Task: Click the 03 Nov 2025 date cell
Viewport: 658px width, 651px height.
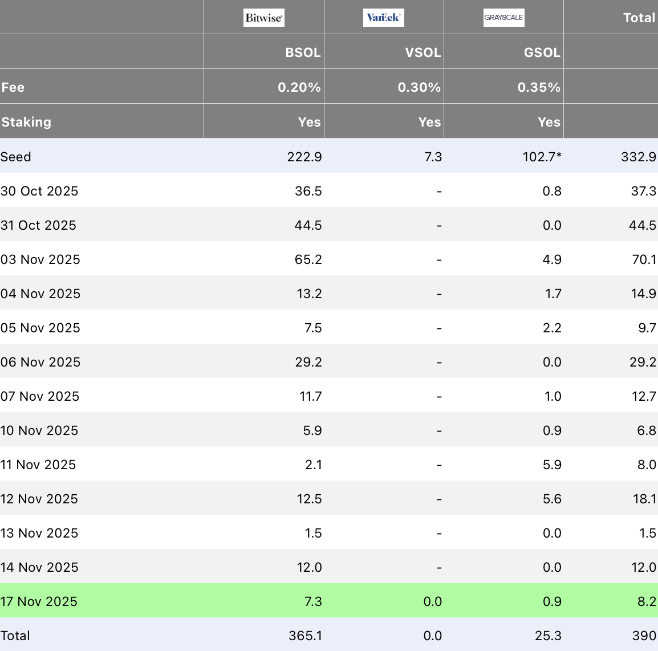Action: click(40, 259)
